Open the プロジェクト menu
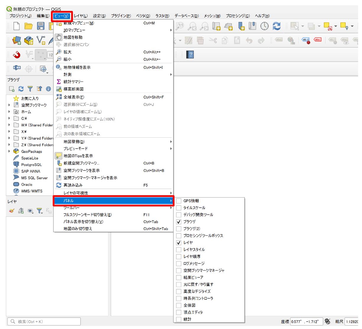The height and width of the screenshot is (329, 362). click(x=20, y=16)
